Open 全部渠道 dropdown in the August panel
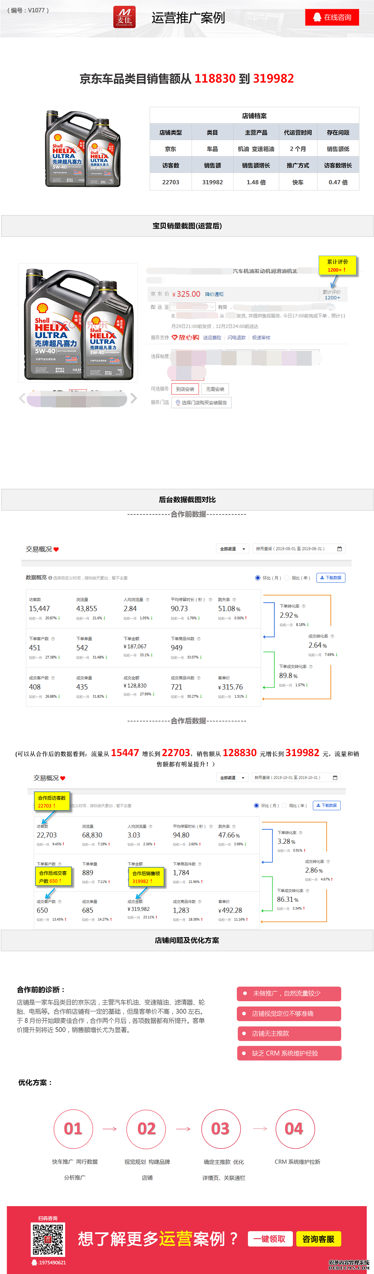 tap(232, 549)
